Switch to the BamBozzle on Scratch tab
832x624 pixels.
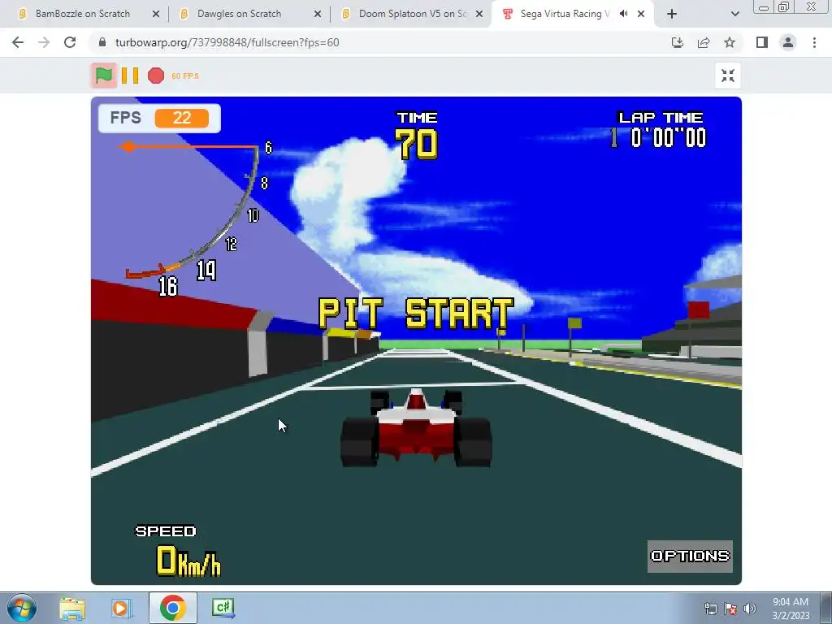[82, 14]
